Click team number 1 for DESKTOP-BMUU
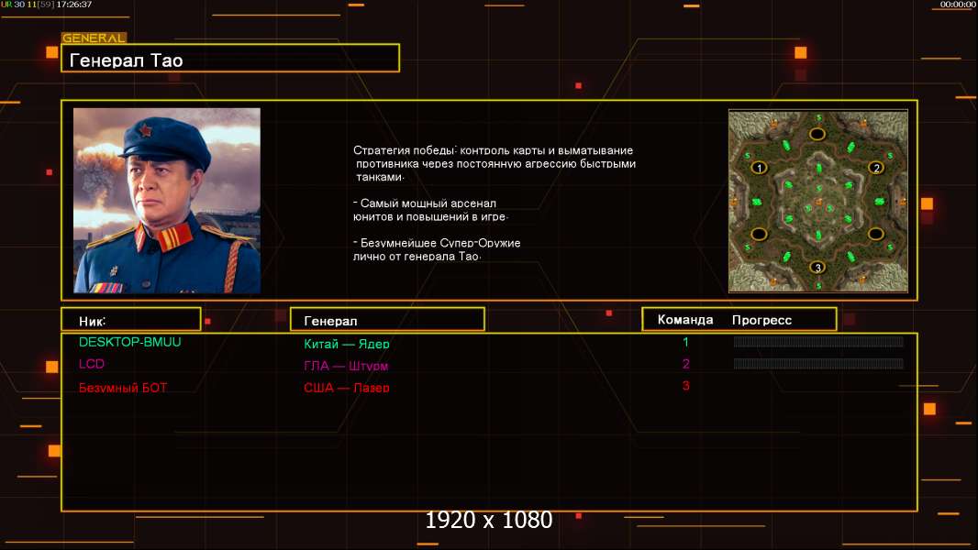 coord(685,342)
